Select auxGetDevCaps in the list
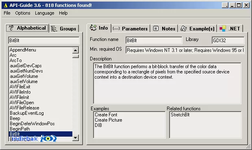Image resolution: width=252 pixels, height=150 pixels. pyautogui.click(x=41, y=66)
